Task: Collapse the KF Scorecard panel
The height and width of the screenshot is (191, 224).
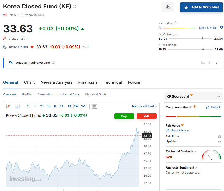Action: (x=218, y=97)
